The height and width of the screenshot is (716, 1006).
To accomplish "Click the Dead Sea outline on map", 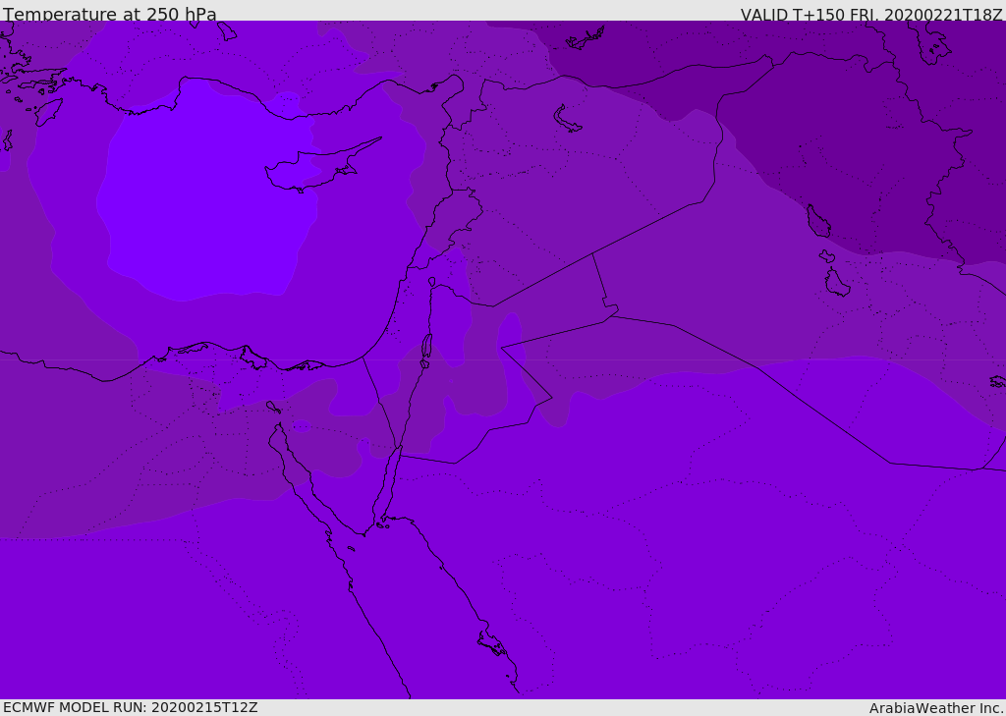I will [x=426, y=351].
